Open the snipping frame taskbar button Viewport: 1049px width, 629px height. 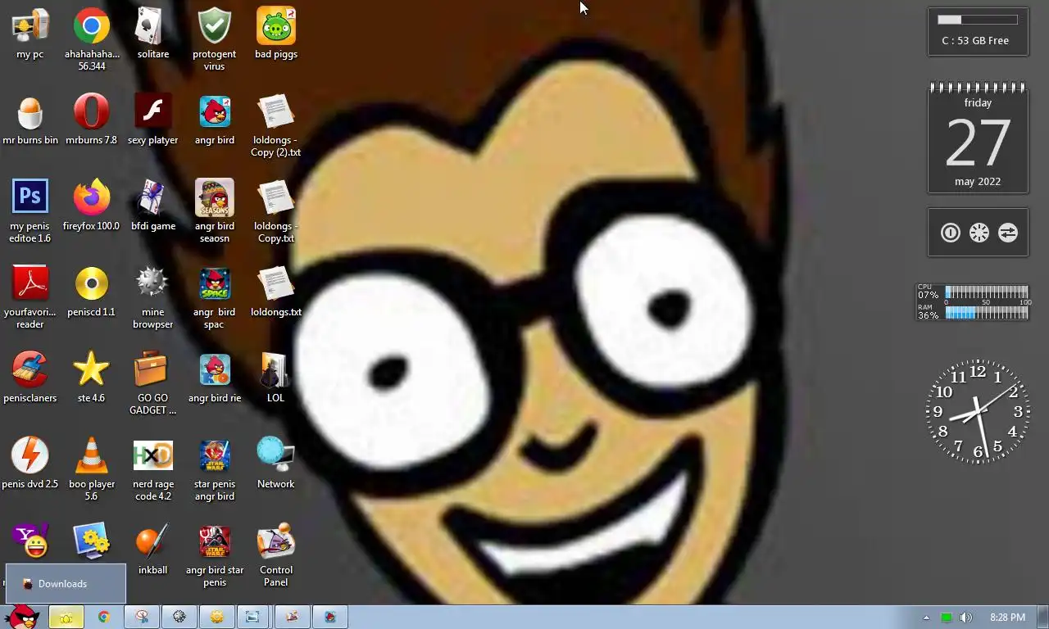pyautogui.click(x=252, y=617)
